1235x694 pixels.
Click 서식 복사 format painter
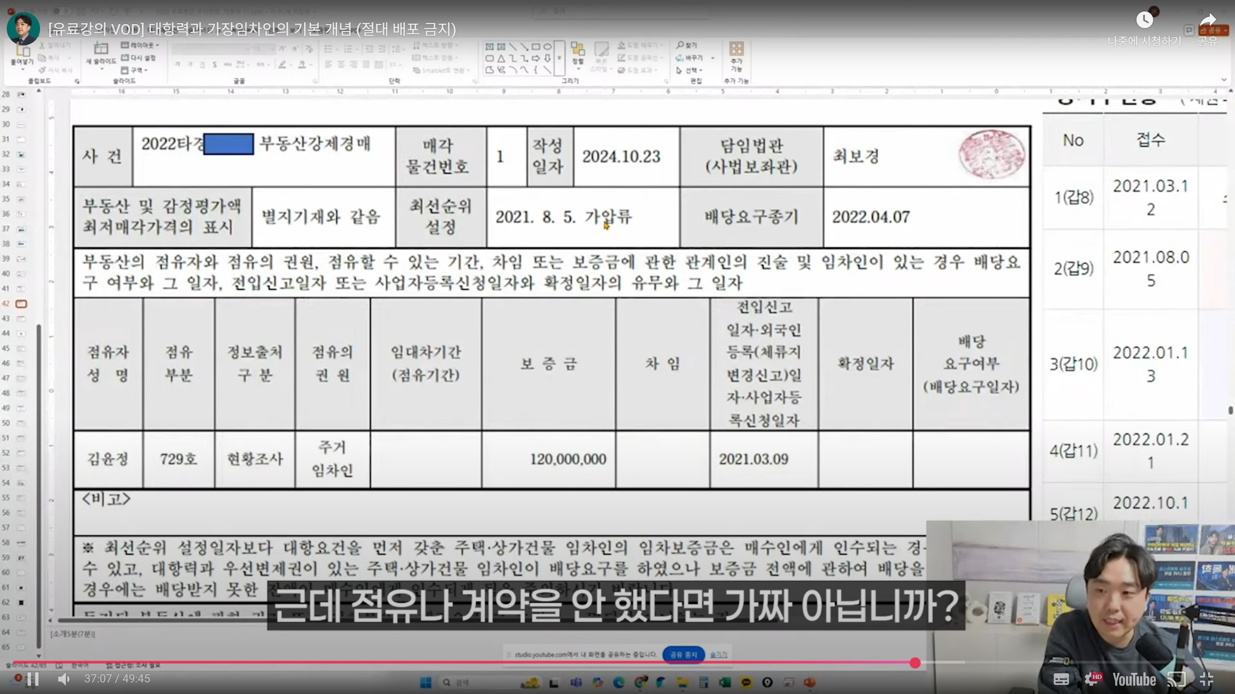(x=56, y=70)
